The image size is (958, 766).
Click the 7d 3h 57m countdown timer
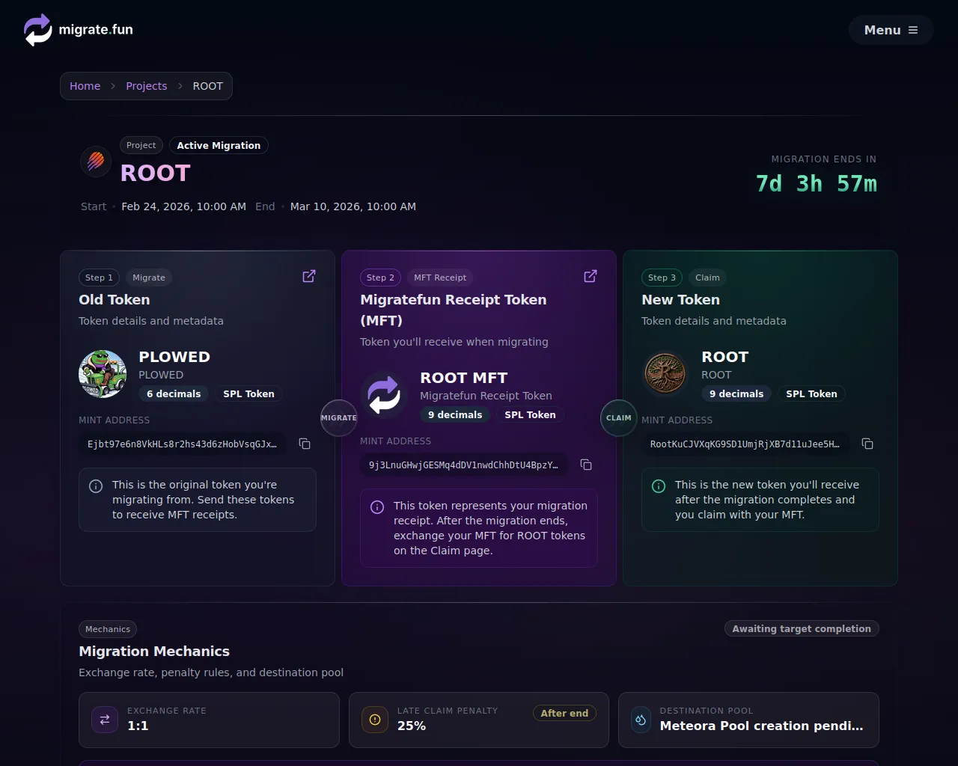(816, 184)
